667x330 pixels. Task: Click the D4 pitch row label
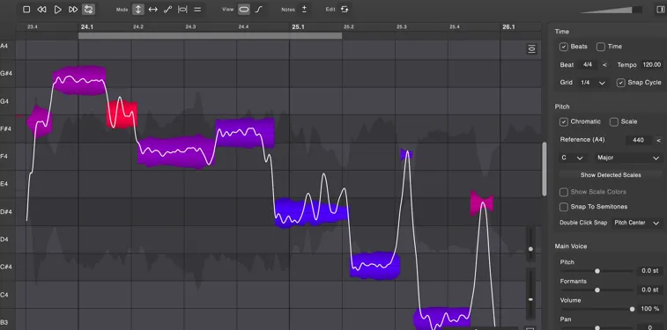(4, 239)
